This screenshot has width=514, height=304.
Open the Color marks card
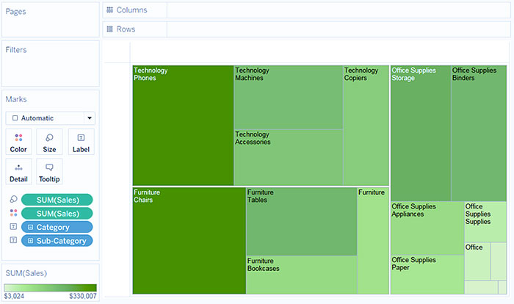[18, 142]
